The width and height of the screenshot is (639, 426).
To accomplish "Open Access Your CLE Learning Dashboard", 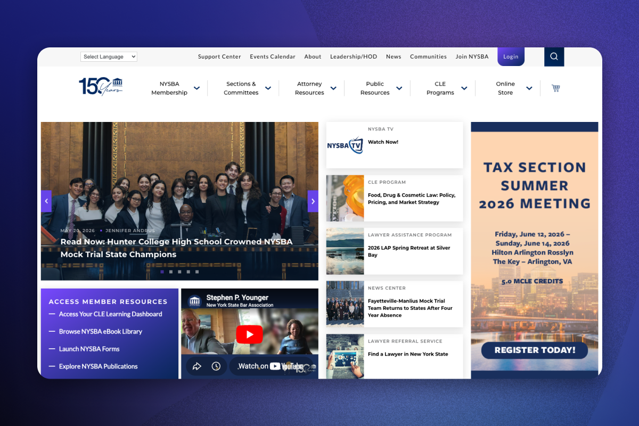I will pyautogui.click(x=110, y=314).
